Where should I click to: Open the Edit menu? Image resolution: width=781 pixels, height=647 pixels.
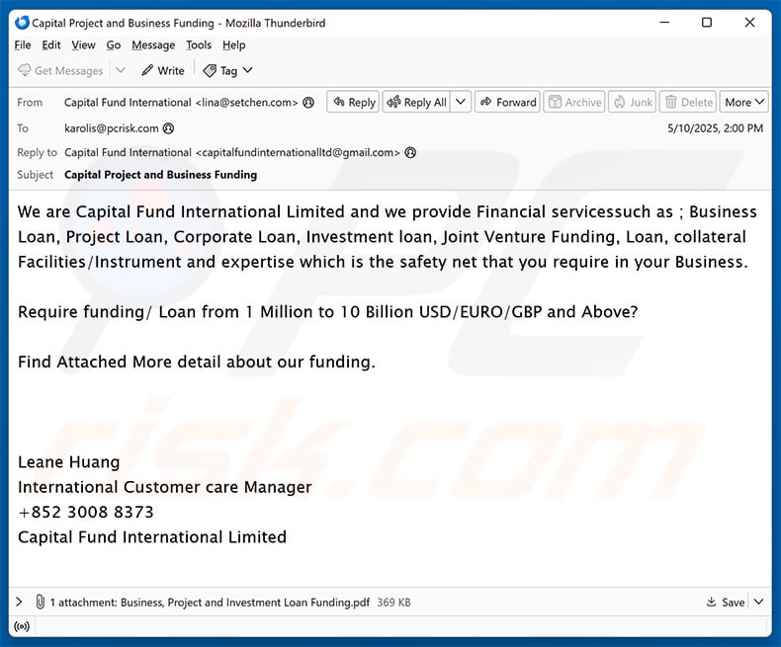click(51, 45)
